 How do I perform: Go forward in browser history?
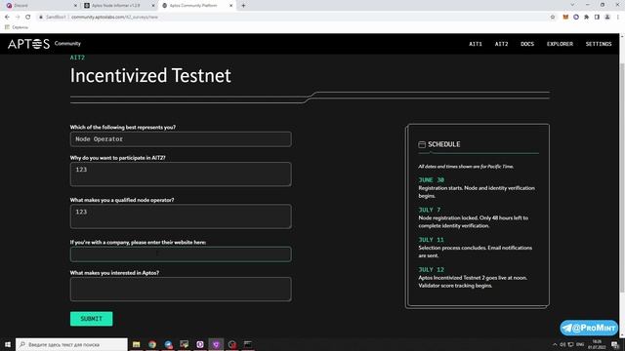tap(18, 18)
